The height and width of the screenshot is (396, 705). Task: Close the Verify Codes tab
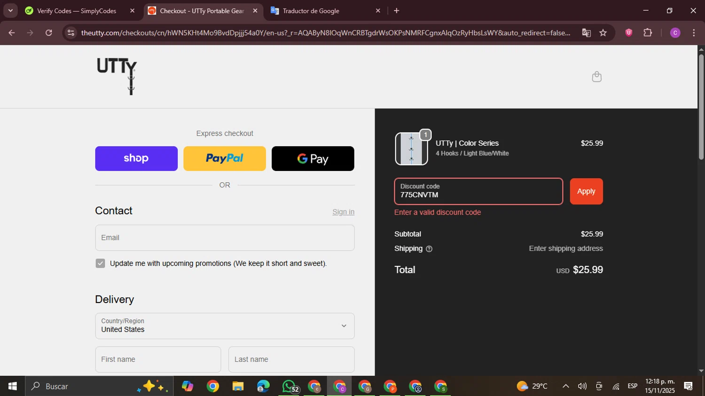(132, 11)
